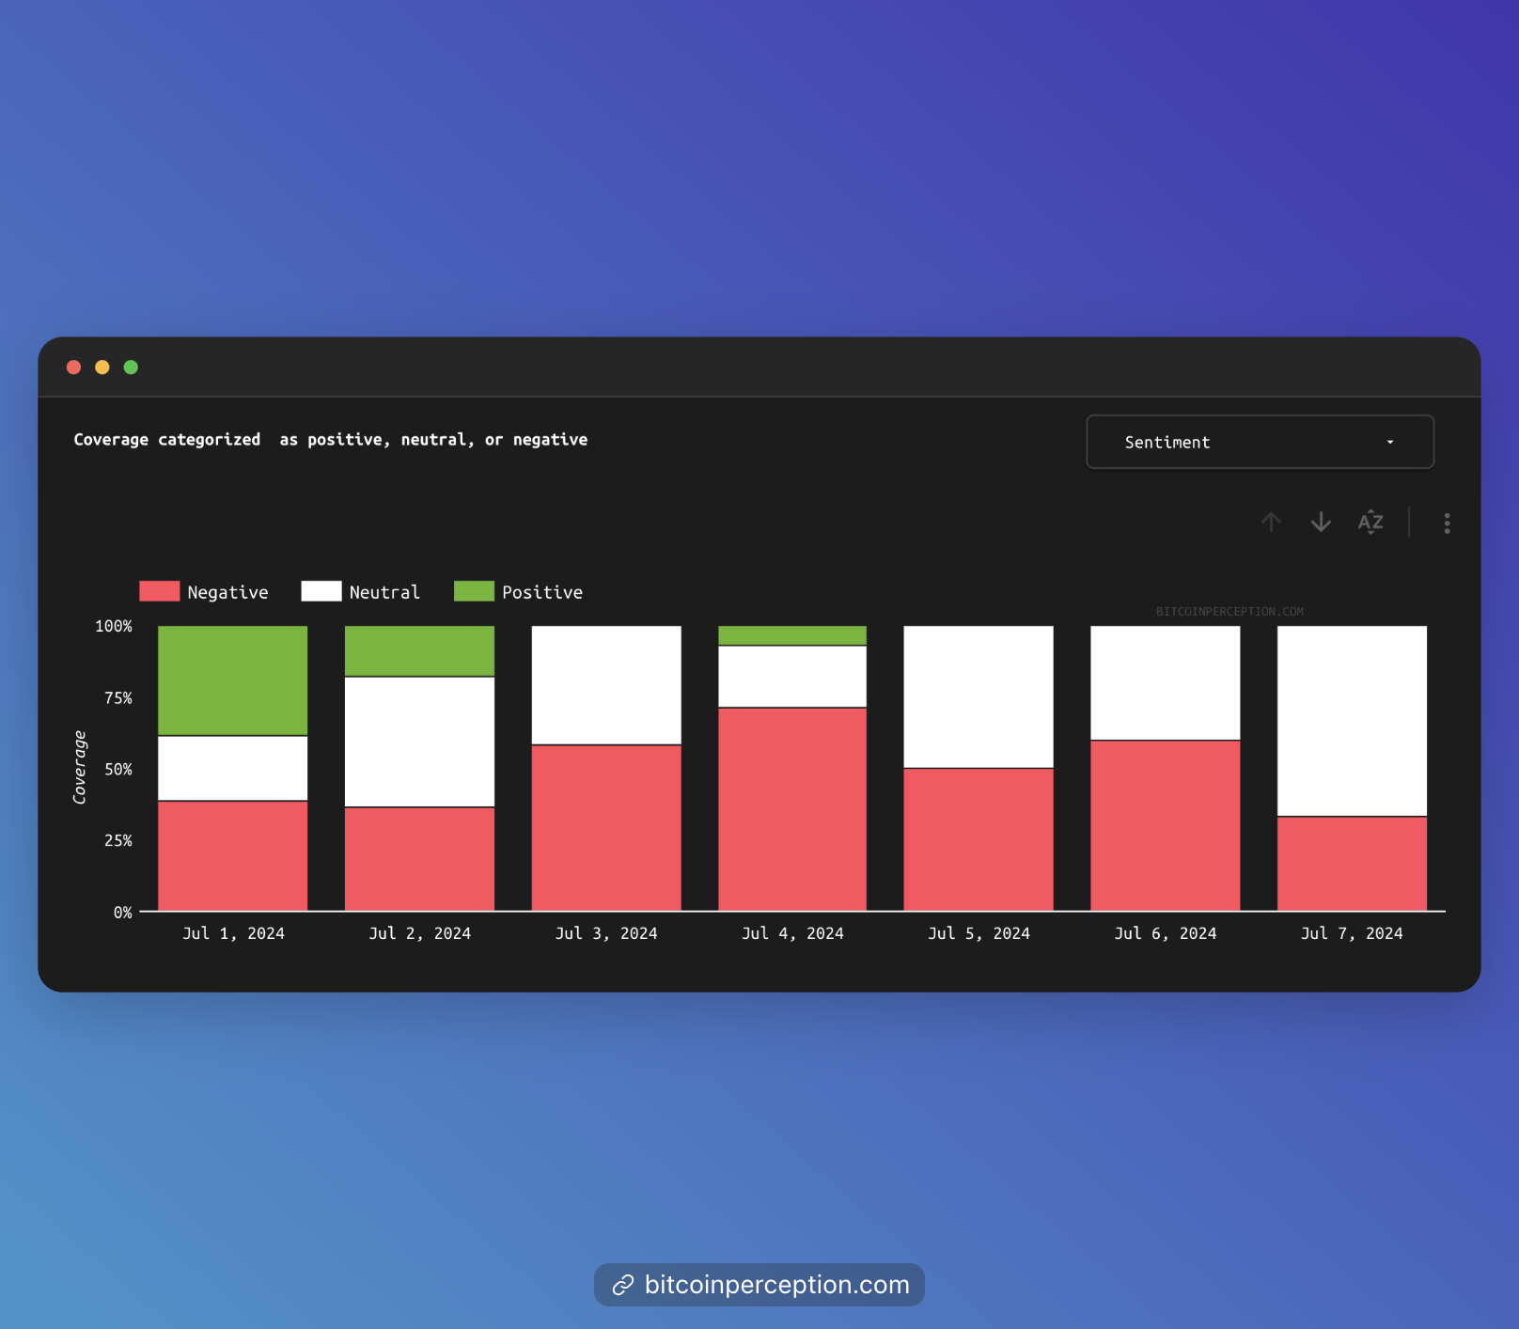Click the sort descending down arrow icon

coord(1321,523)
